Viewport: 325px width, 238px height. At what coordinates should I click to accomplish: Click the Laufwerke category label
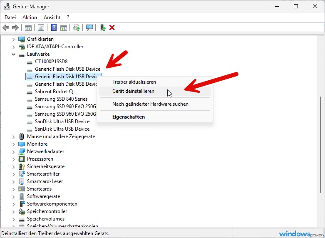click(x=38, y=54)
